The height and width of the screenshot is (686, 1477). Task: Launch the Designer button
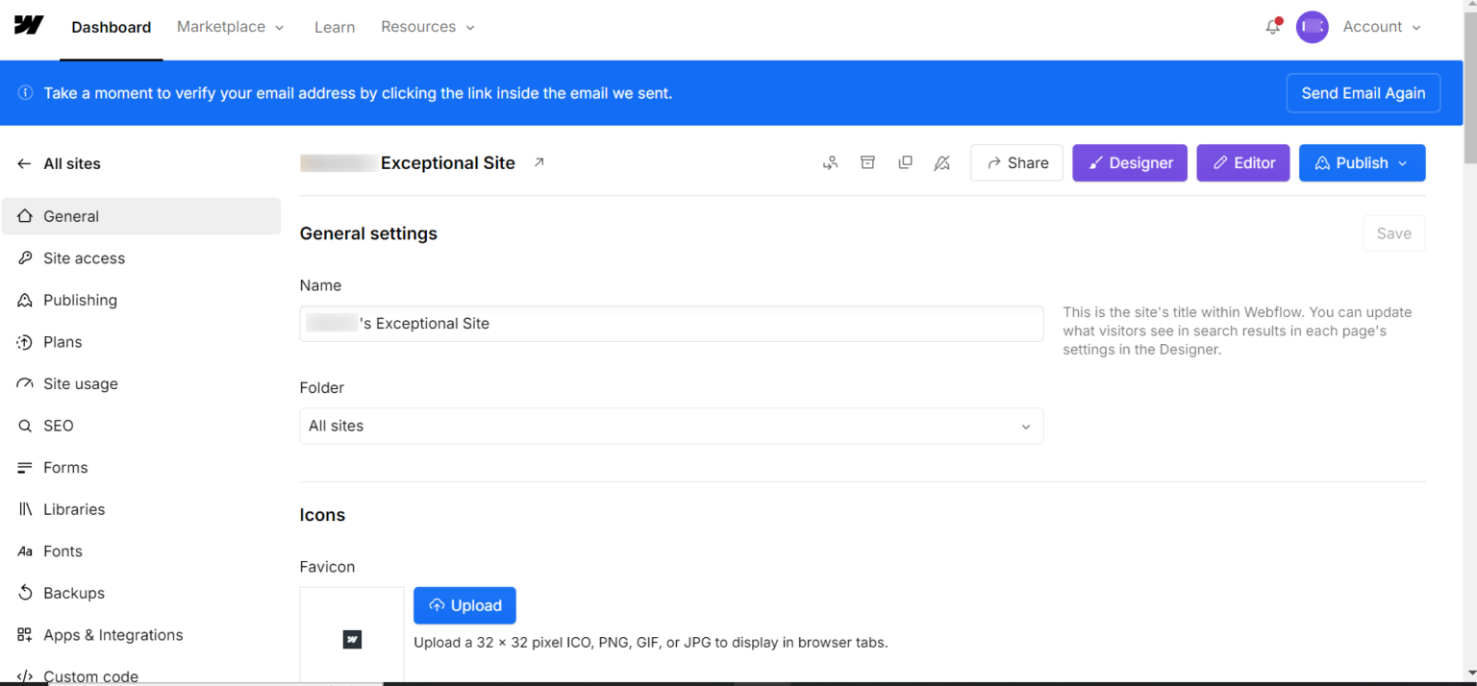(1129, 163)
